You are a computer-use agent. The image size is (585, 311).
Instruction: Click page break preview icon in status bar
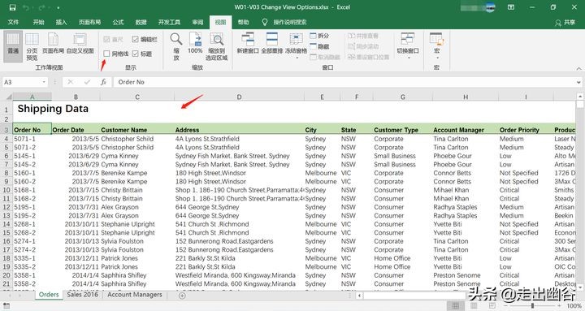(x=492, y=306)
